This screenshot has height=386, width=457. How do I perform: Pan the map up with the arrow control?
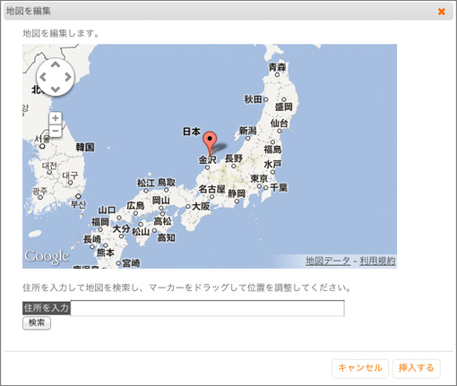click(x=56, y=64)
